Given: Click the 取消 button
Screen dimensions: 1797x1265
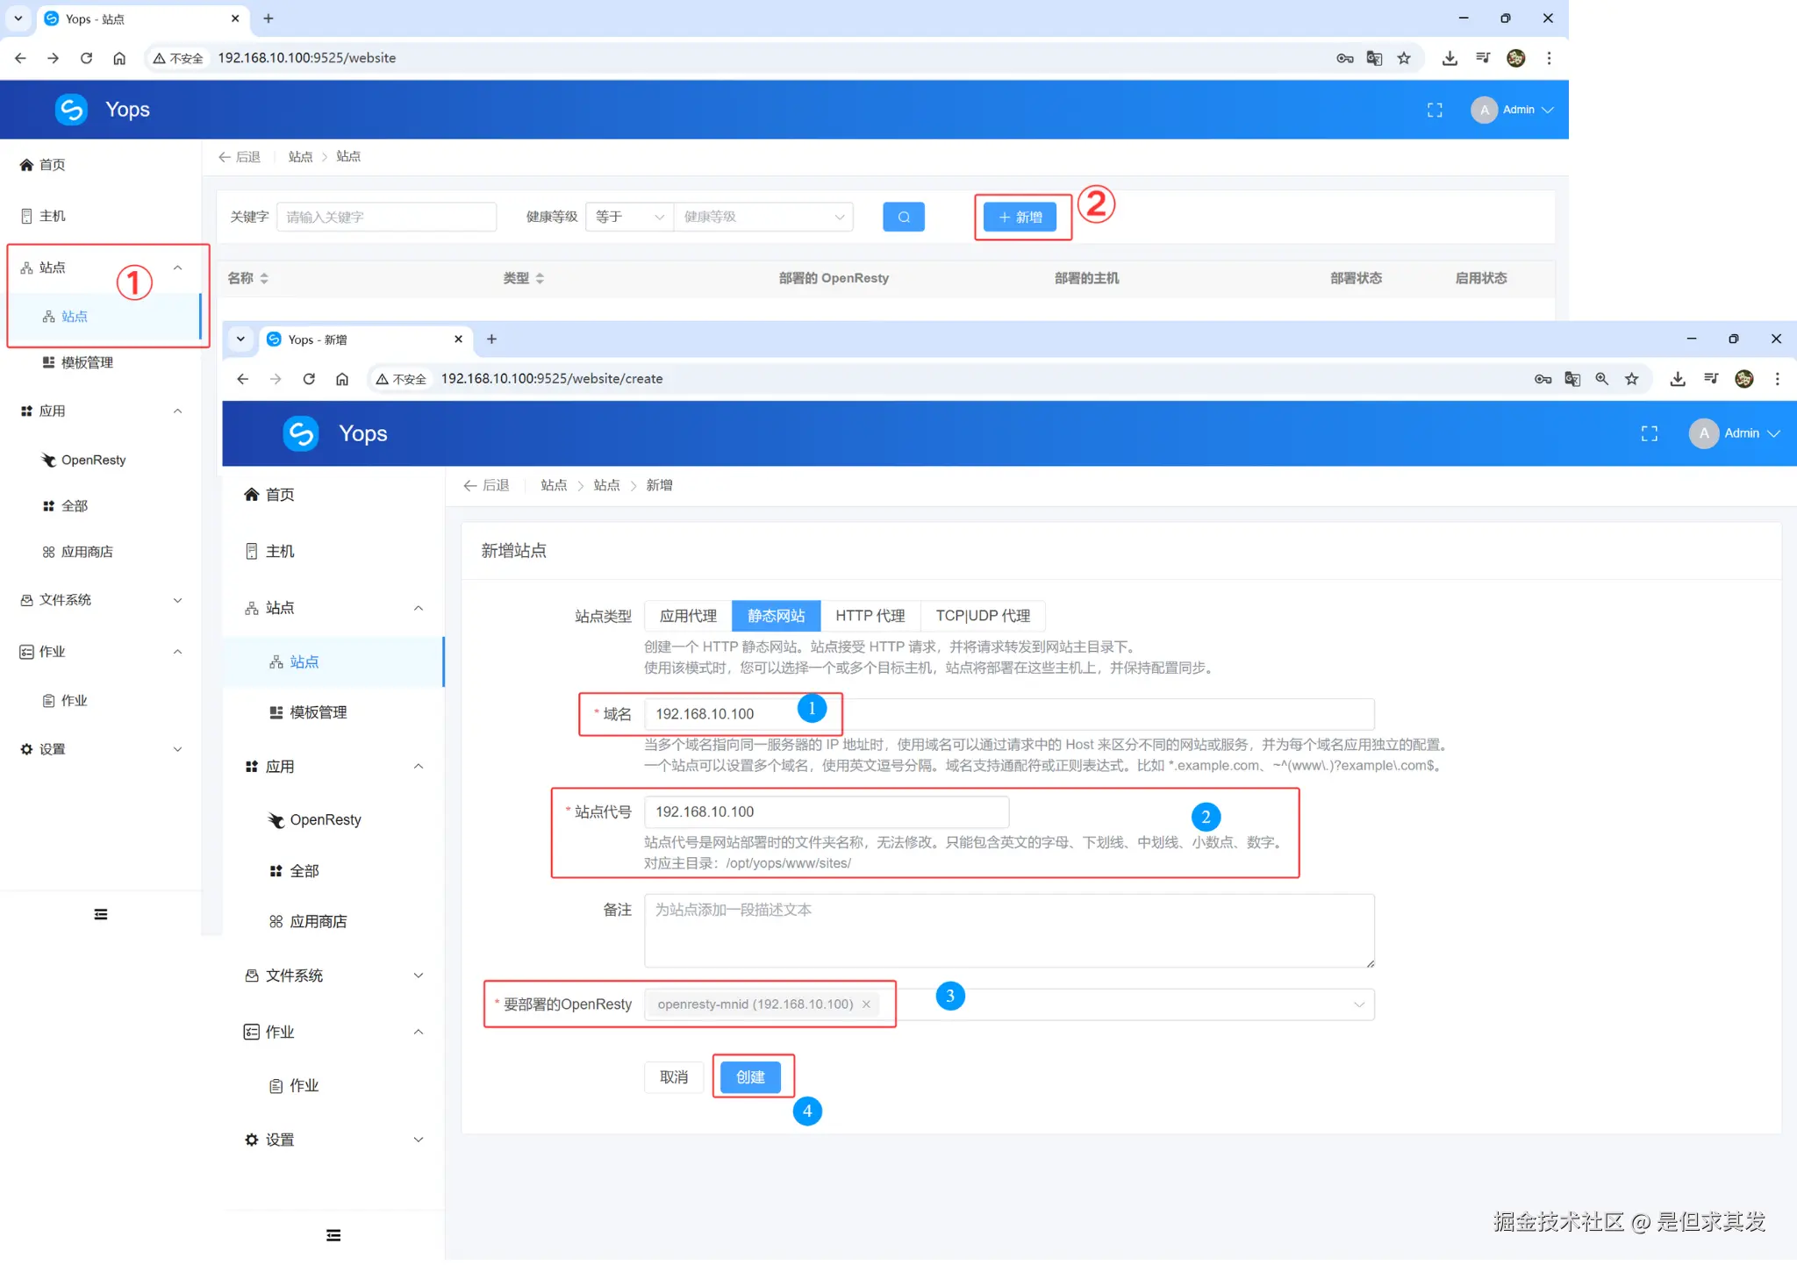Looking at the screenshot, I should point(674,1077).
